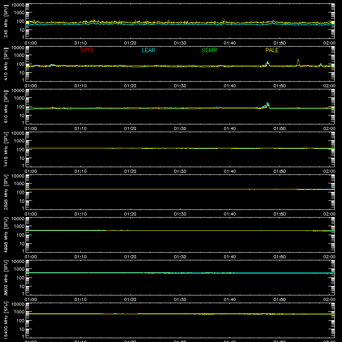Click 01:00 tick label under 8800 MHz panel
Screen dimensions: 342x342
pos(31,300)
